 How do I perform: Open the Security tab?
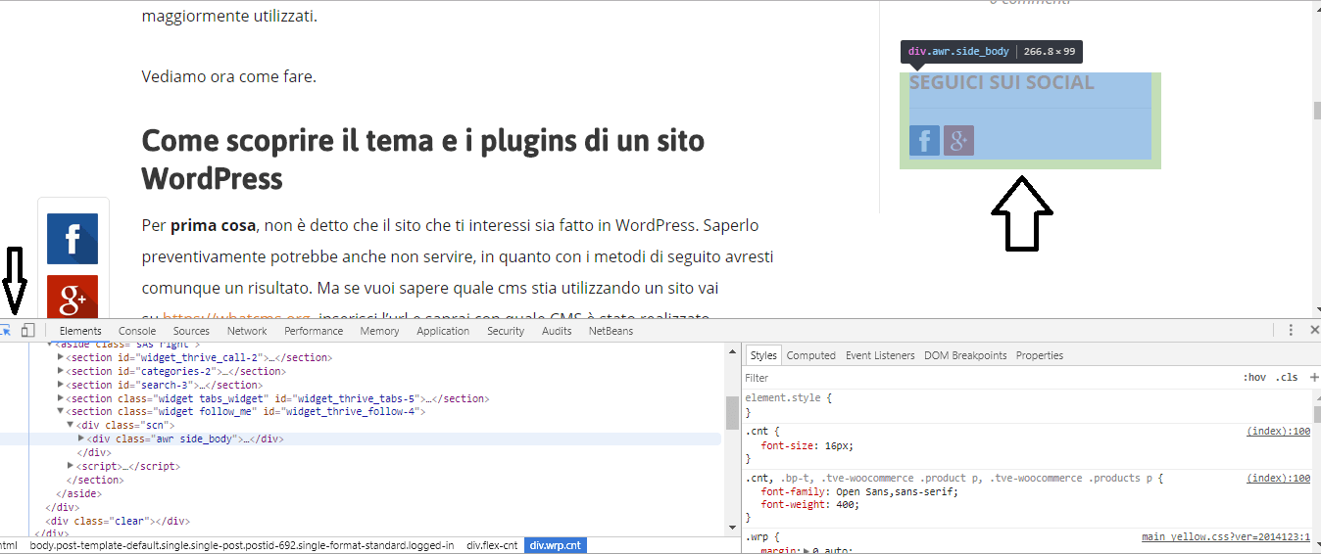pyautogui.click(x=506, y=331)
